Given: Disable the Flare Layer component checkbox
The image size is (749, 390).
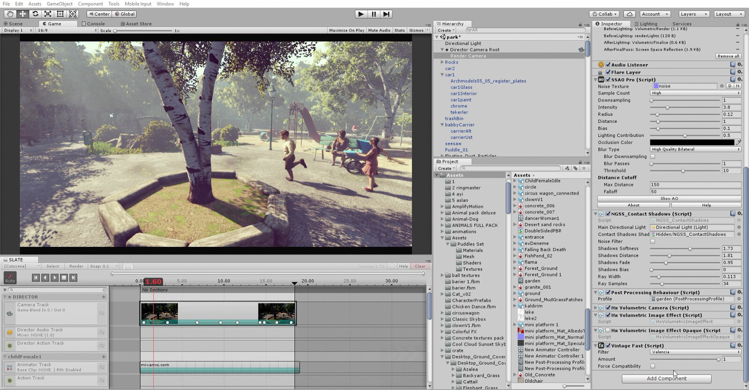Looking at the screenshot, I should pyautogui.click(x=608, y=72).
